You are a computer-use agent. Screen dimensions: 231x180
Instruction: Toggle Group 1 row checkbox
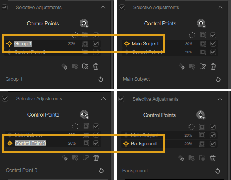96,44
